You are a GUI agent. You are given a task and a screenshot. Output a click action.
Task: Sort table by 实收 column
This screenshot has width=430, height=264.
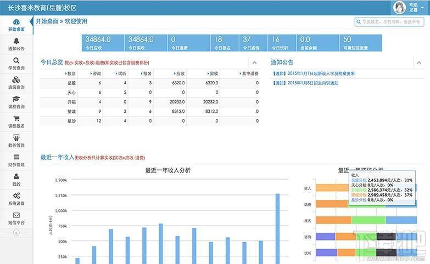[213, 73]
